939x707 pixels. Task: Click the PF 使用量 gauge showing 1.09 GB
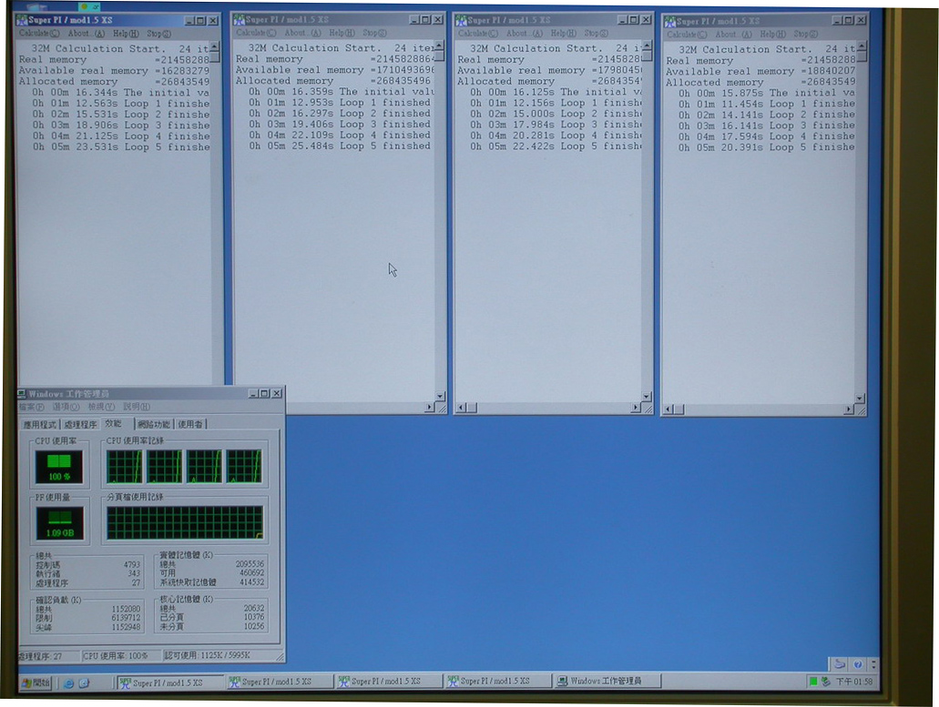59,523
